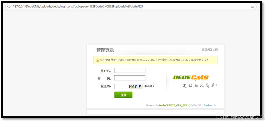Click the 建站如此简单 slogan text
Viewport: 266px width, 122px height.
point(200,85)
